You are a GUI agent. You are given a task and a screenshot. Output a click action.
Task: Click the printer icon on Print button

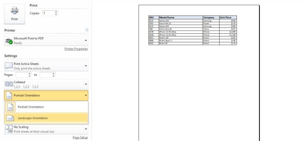pos(14,10)
